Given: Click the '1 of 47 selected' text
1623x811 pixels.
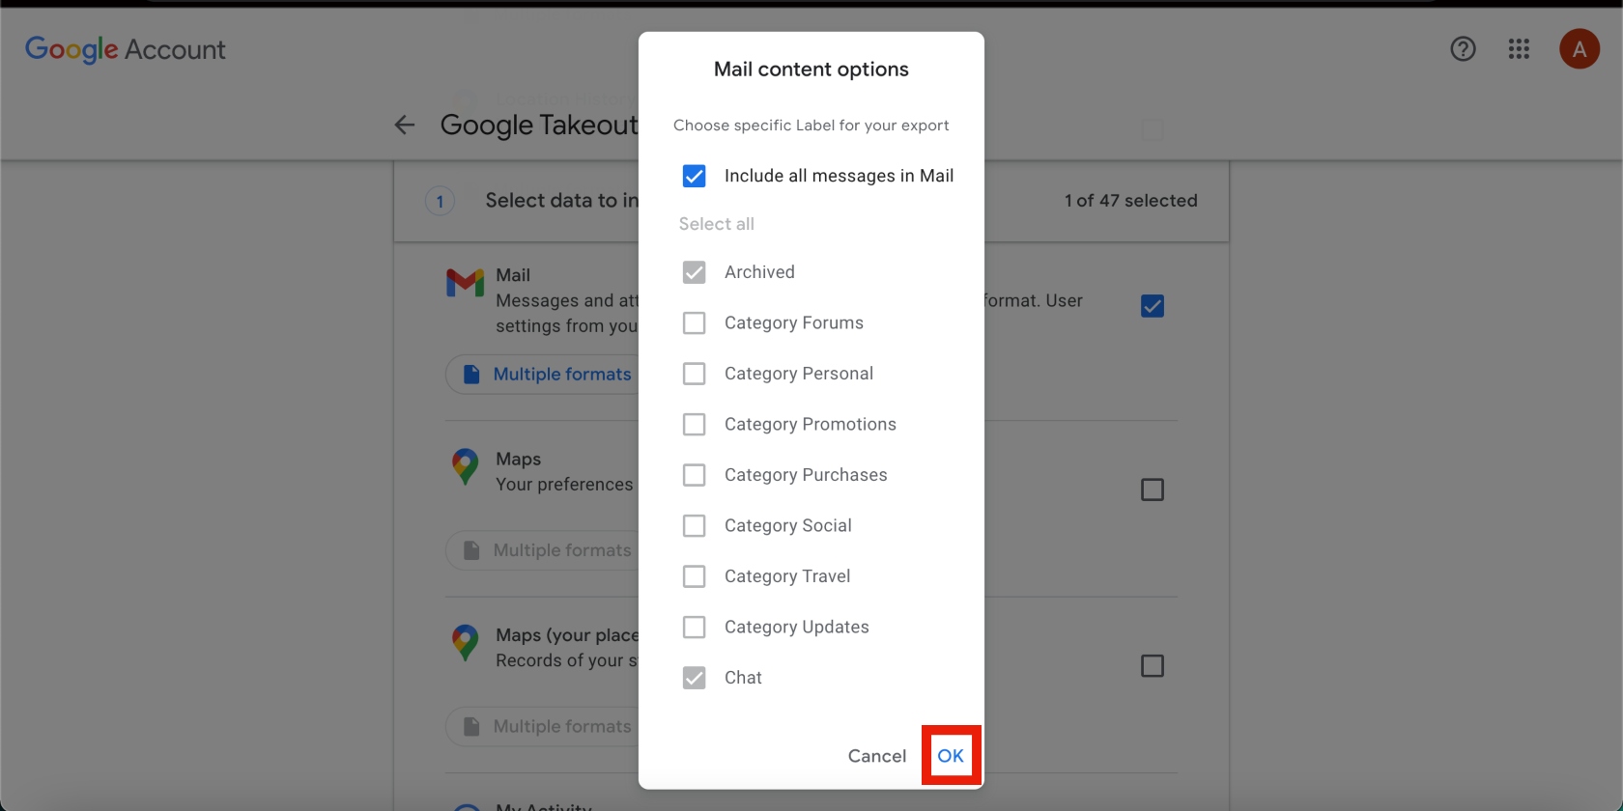Looking at the screenshot, I should (1130, 201).
